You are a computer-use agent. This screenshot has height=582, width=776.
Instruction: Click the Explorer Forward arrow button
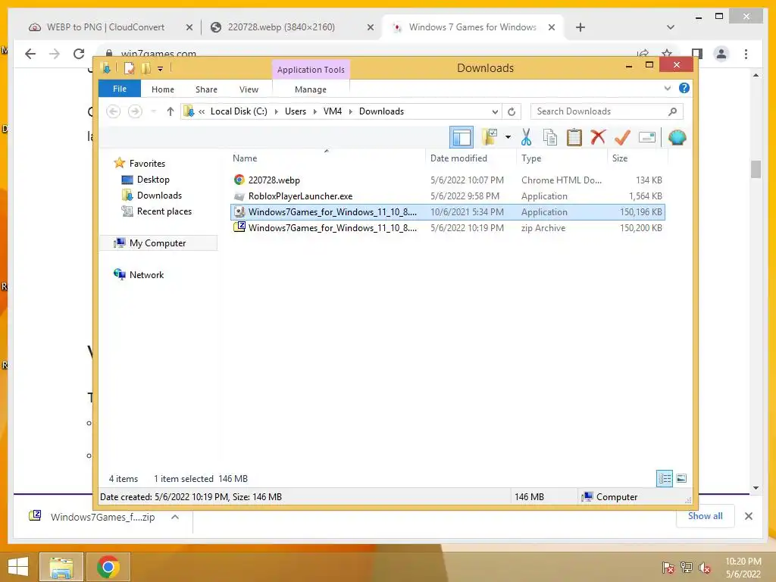pos(135,111)
